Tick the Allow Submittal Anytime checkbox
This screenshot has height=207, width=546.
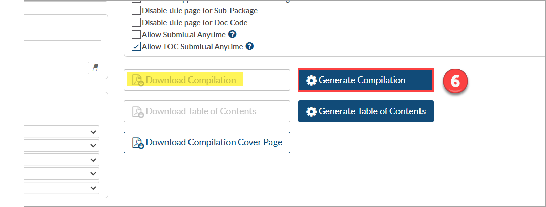pos(136,34)
